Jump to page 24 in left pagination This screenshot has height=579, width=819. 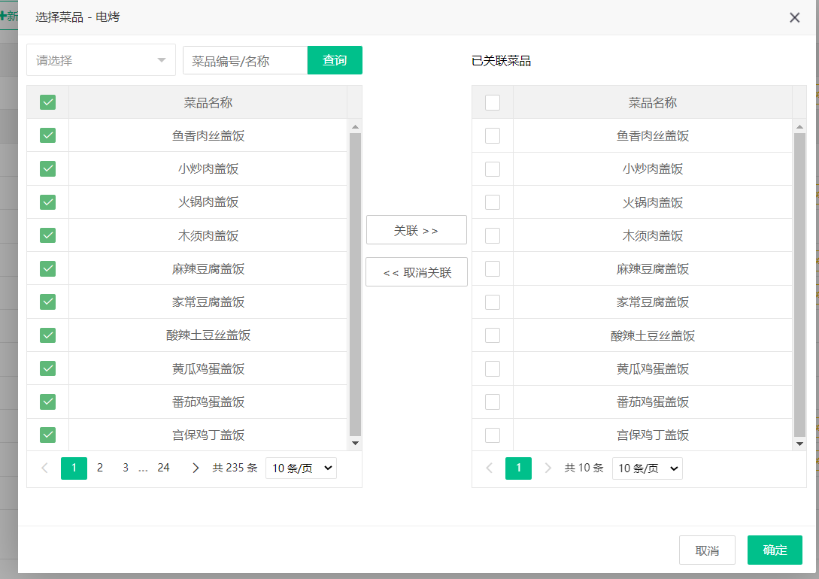(163, 468)
